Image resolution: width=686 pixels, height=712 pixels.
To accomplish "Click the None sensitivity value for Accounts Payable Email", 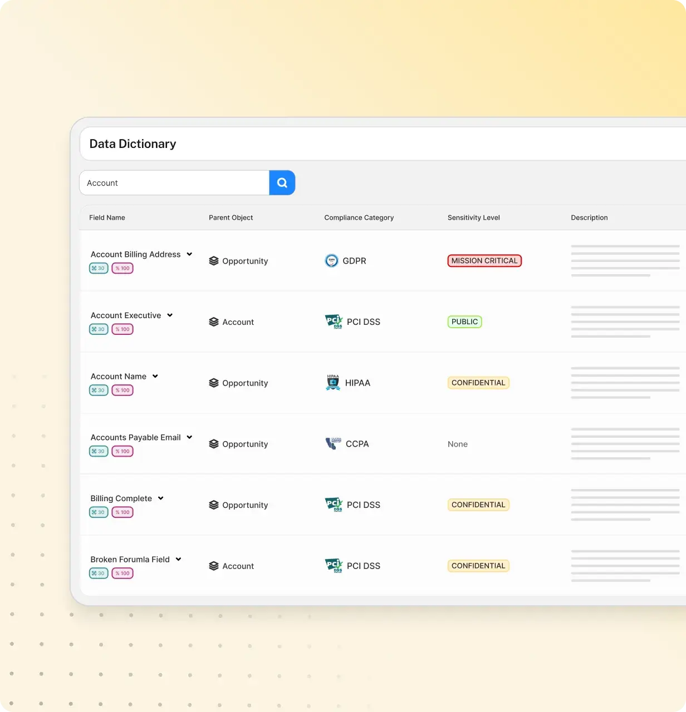I will (458, 444).
